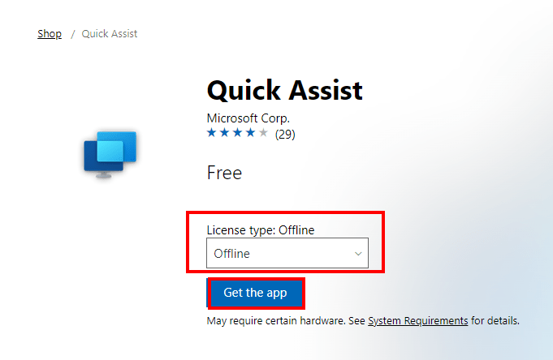Go to Shop breadcrumb link
The width and height of the screenshot is (553, 360).
[x=50, y=34]
